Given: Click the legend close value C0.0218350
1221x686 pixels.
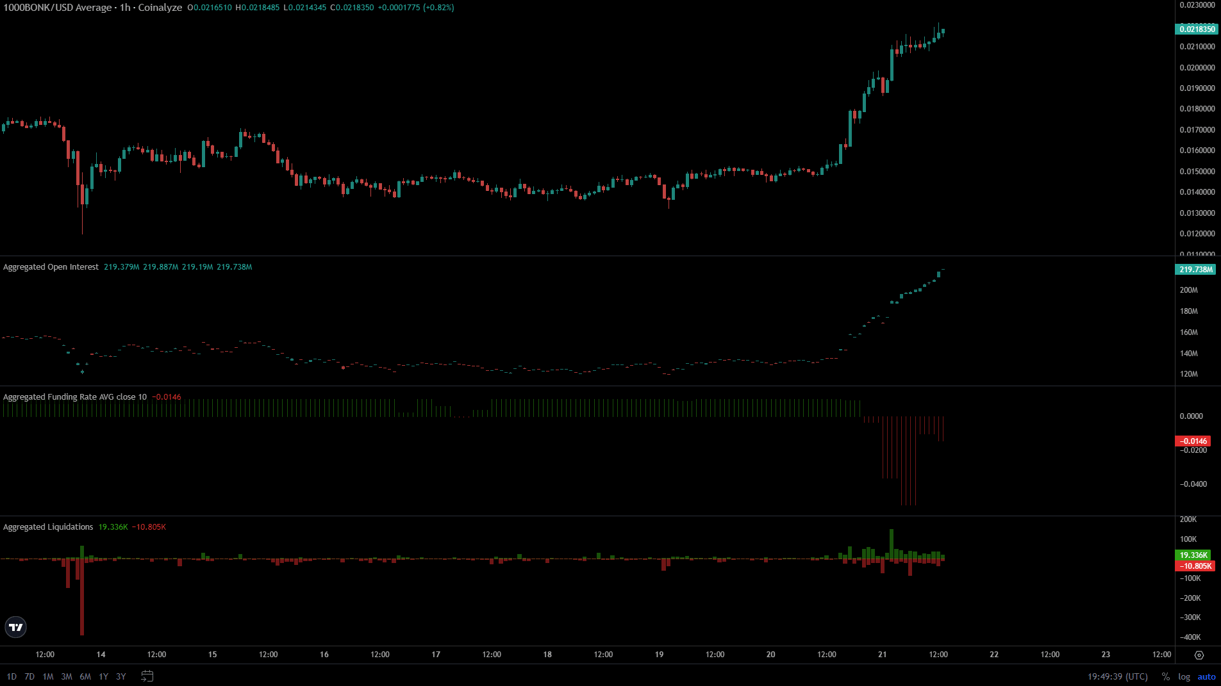Looking at the screenshot, I should (x=352, y=8).
